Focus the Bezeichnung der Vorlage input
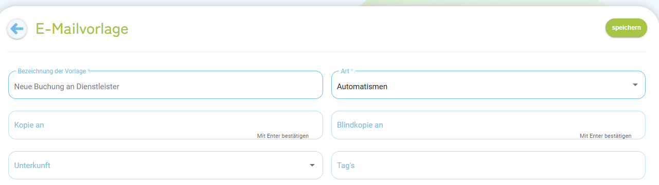The height and width of the screenshot is (185, 659). [166, 85]
